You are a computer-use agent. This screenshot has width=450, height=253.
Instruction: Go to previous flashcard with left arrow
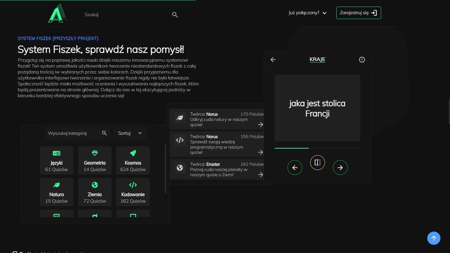tap(295, 168)
